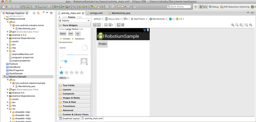Select project.properties file

(20, 61)
